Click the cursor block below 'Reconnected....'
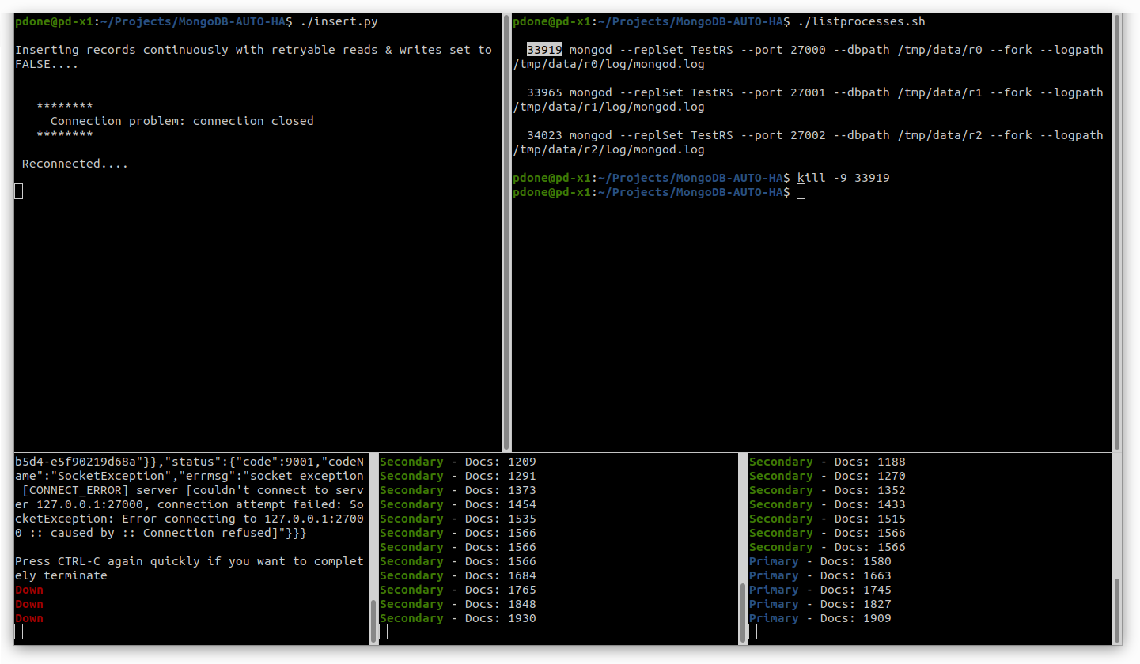This screenshot has height=664, width=1140. 19,191
